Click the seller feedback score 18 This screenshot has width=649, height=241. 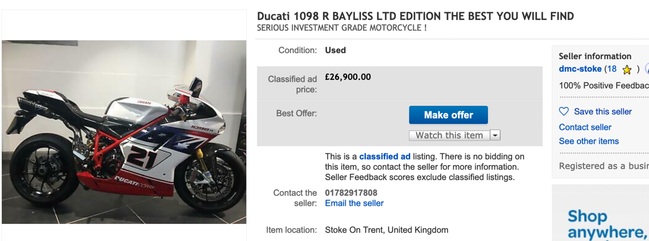(612, 69)
